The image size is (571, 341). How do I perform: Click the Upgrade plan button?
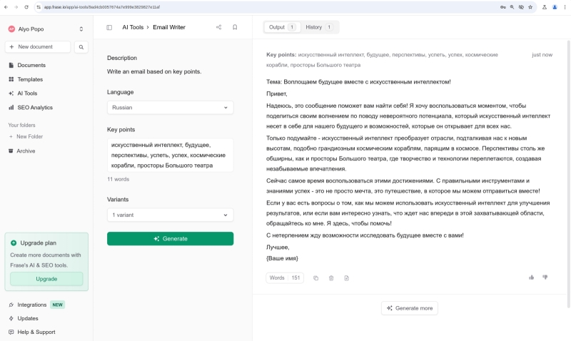(x=46, y=279)
